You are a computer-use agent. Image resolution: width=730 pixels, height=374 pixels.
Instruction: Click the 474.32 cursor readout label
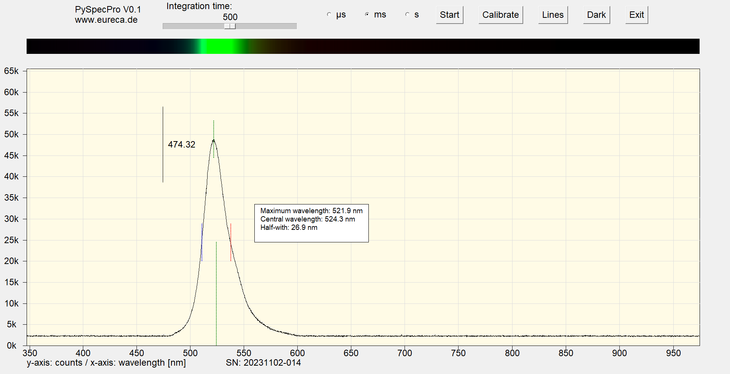pos(181,145)
